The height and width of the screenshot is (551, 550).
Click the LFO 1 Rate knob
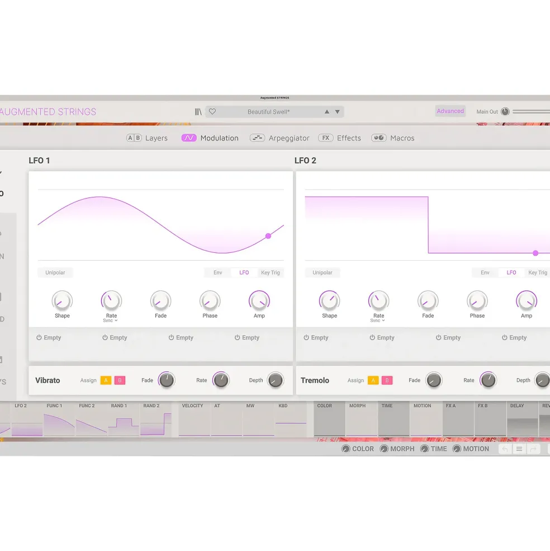click(x=111, y=301)
